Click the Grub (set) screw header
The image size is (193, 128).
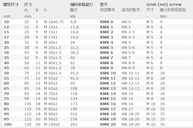point(164,4)
